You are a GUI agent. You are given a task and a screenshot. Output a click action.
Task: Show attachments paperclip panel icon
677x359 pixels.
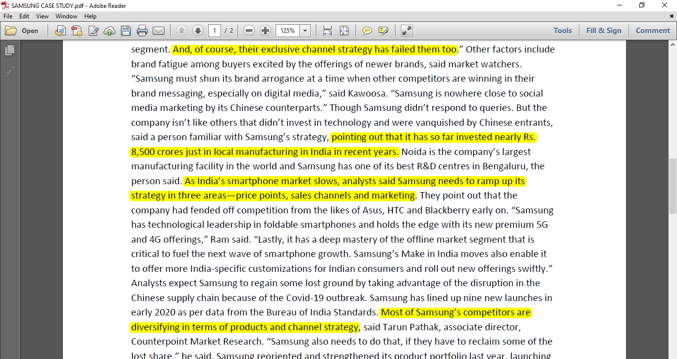9,72
